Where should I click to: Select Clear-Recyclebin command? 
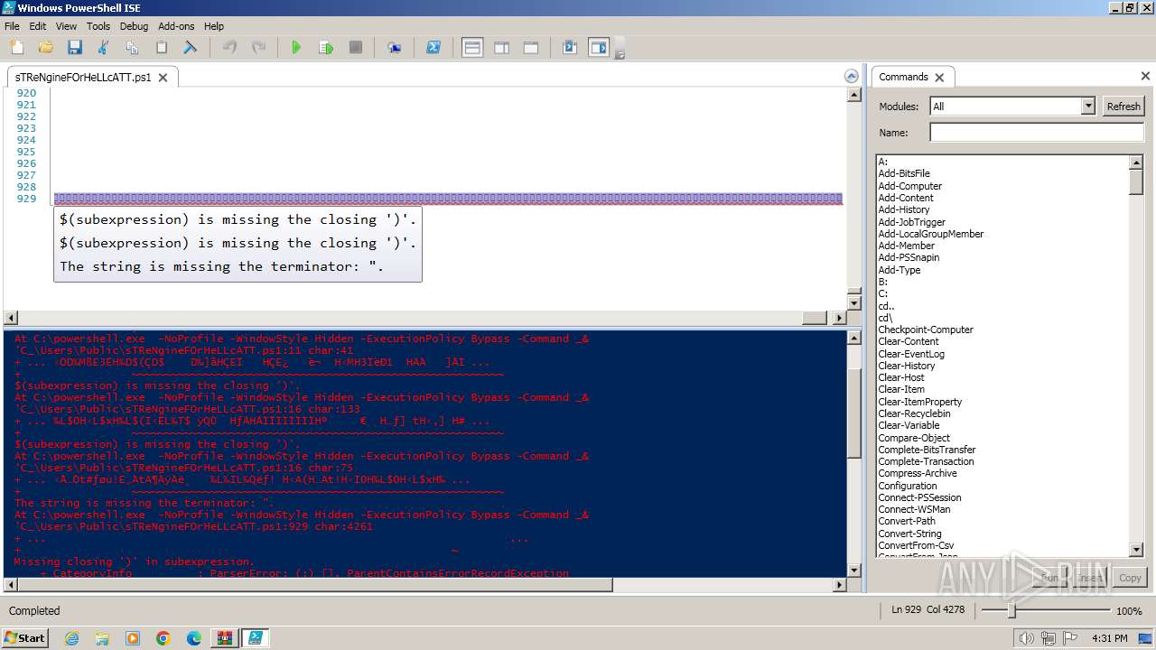pos(914,413)
